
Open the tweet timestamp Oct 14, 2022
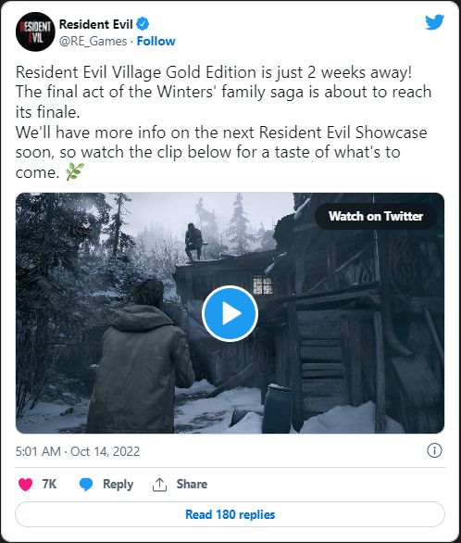[x=78, y=451]
